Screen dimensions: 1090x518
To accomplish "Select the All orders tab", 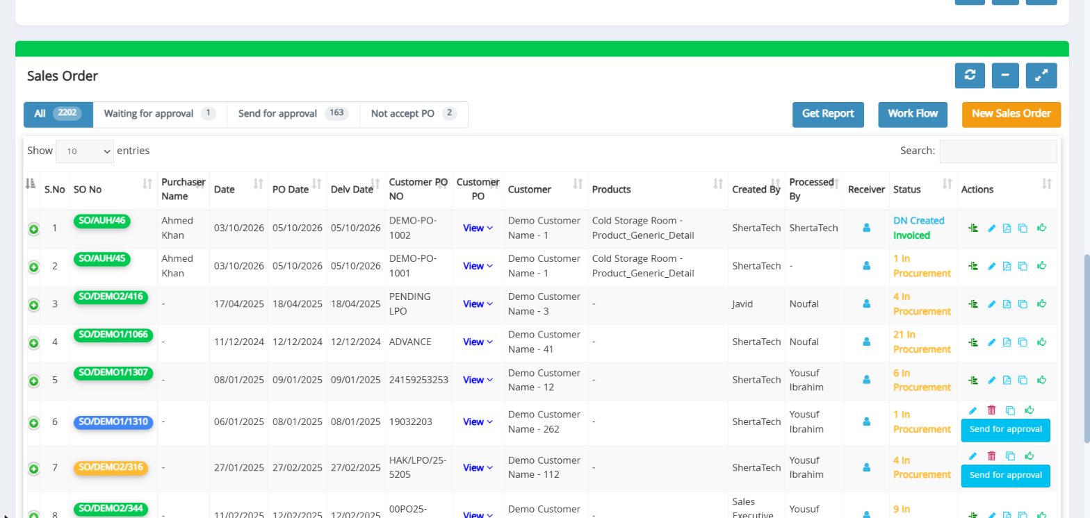I will tap(58, 115).
